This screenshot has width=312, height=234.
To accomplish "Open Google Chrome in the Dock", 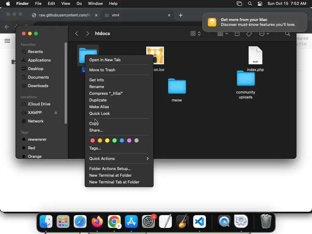I will [x=114, y=222].
